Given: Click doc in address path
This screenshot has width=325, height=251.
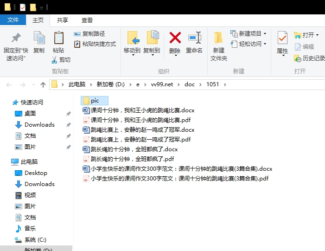Looking at the screenshot, I should (x=190, y=84).
